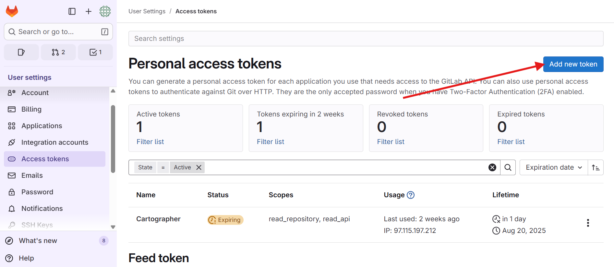
Task: Click the User Settings breadcrumb
Action: coord(147,11)
